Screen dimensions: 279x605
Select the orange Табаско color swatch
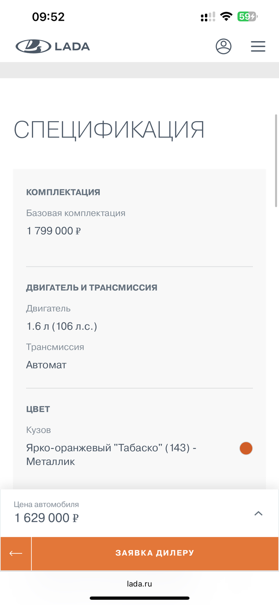point(246,448)
